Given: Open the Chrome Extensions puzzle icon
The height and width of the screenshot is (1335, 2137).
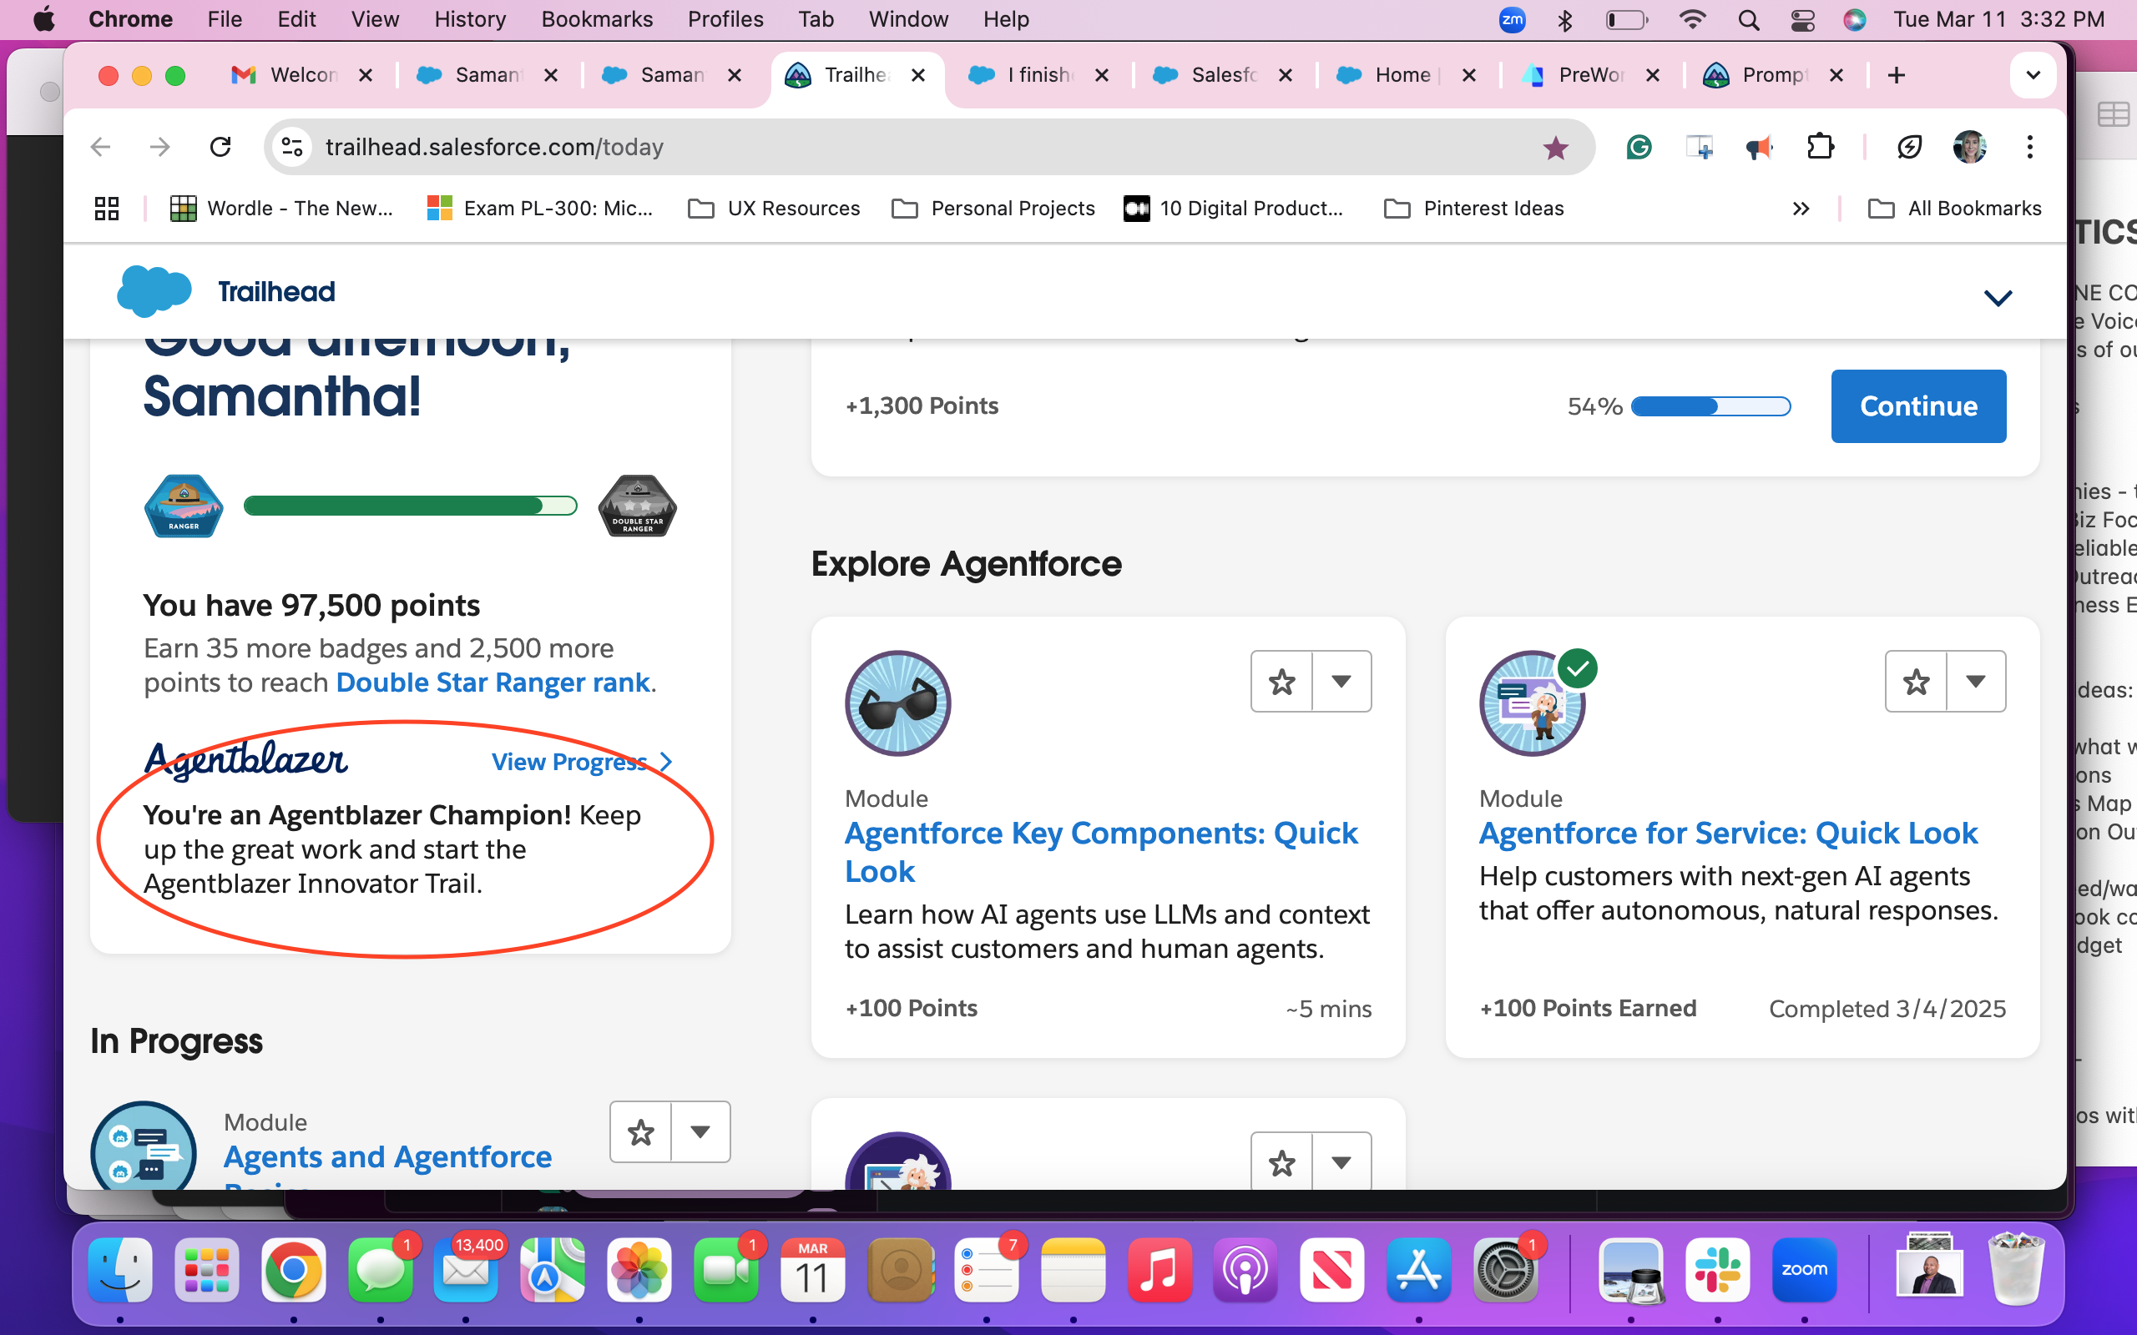Looking at the screenshot, I should [x=1820, y=148].
